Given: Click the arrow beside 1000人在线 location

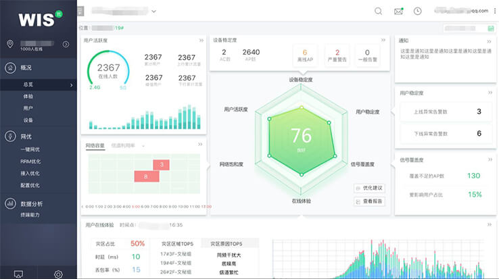Looking at the screenshot, I should click(x=66, y=44).
